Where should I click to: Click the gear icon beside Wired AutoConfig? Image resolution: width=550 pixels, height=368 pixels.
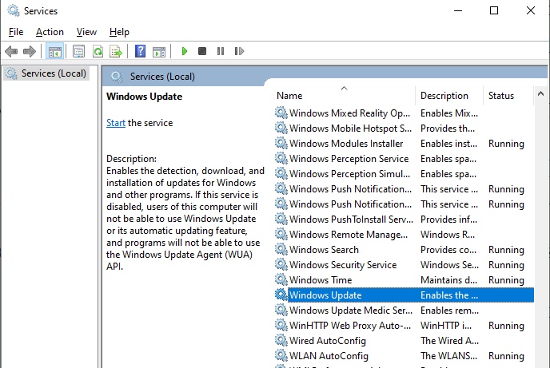281,340
